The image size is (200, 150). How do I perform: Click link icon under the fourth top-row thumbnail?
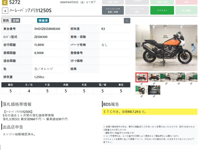[x=179, y=83]
